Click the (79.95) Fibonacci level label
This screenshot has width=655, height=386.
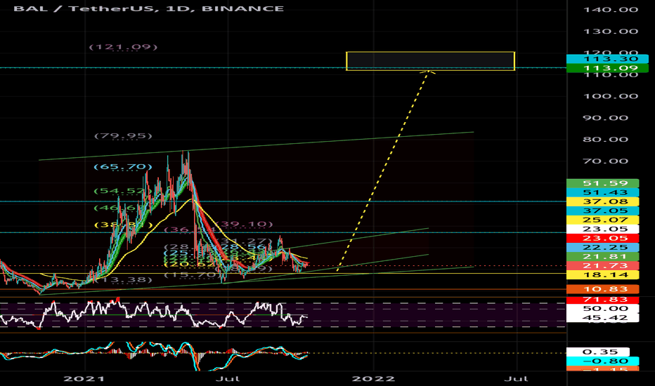pyautogui.click(x=123, y=135)
